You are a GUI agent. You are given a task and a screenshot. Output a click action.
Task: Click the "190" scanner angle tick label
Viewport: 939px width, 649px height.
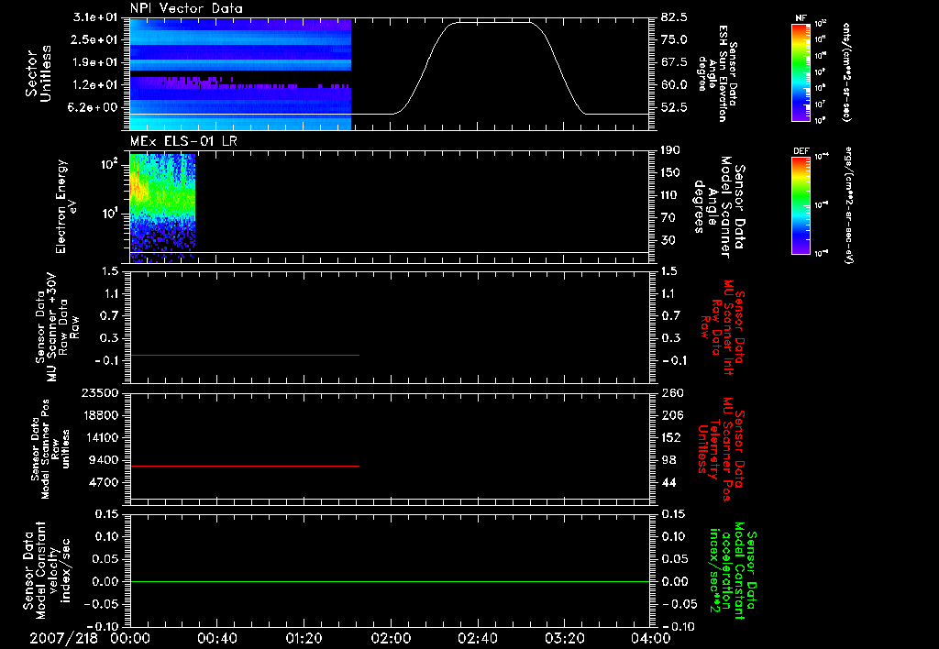(x=670, y=150)
